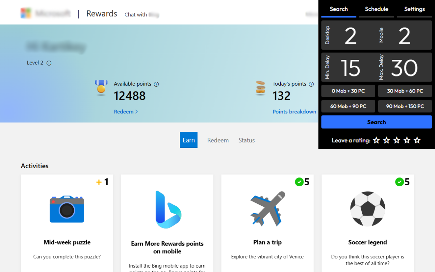The height and width of the screenshot is (272, 435).
Task: Click the Bing logo on the mobile rewards card
Action: [x=167, y=209]
